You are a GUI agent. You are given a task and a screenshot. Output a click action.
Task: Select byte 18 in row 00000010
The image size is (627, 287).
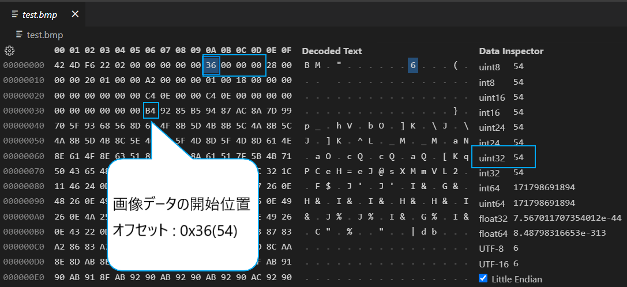(242, 80)
